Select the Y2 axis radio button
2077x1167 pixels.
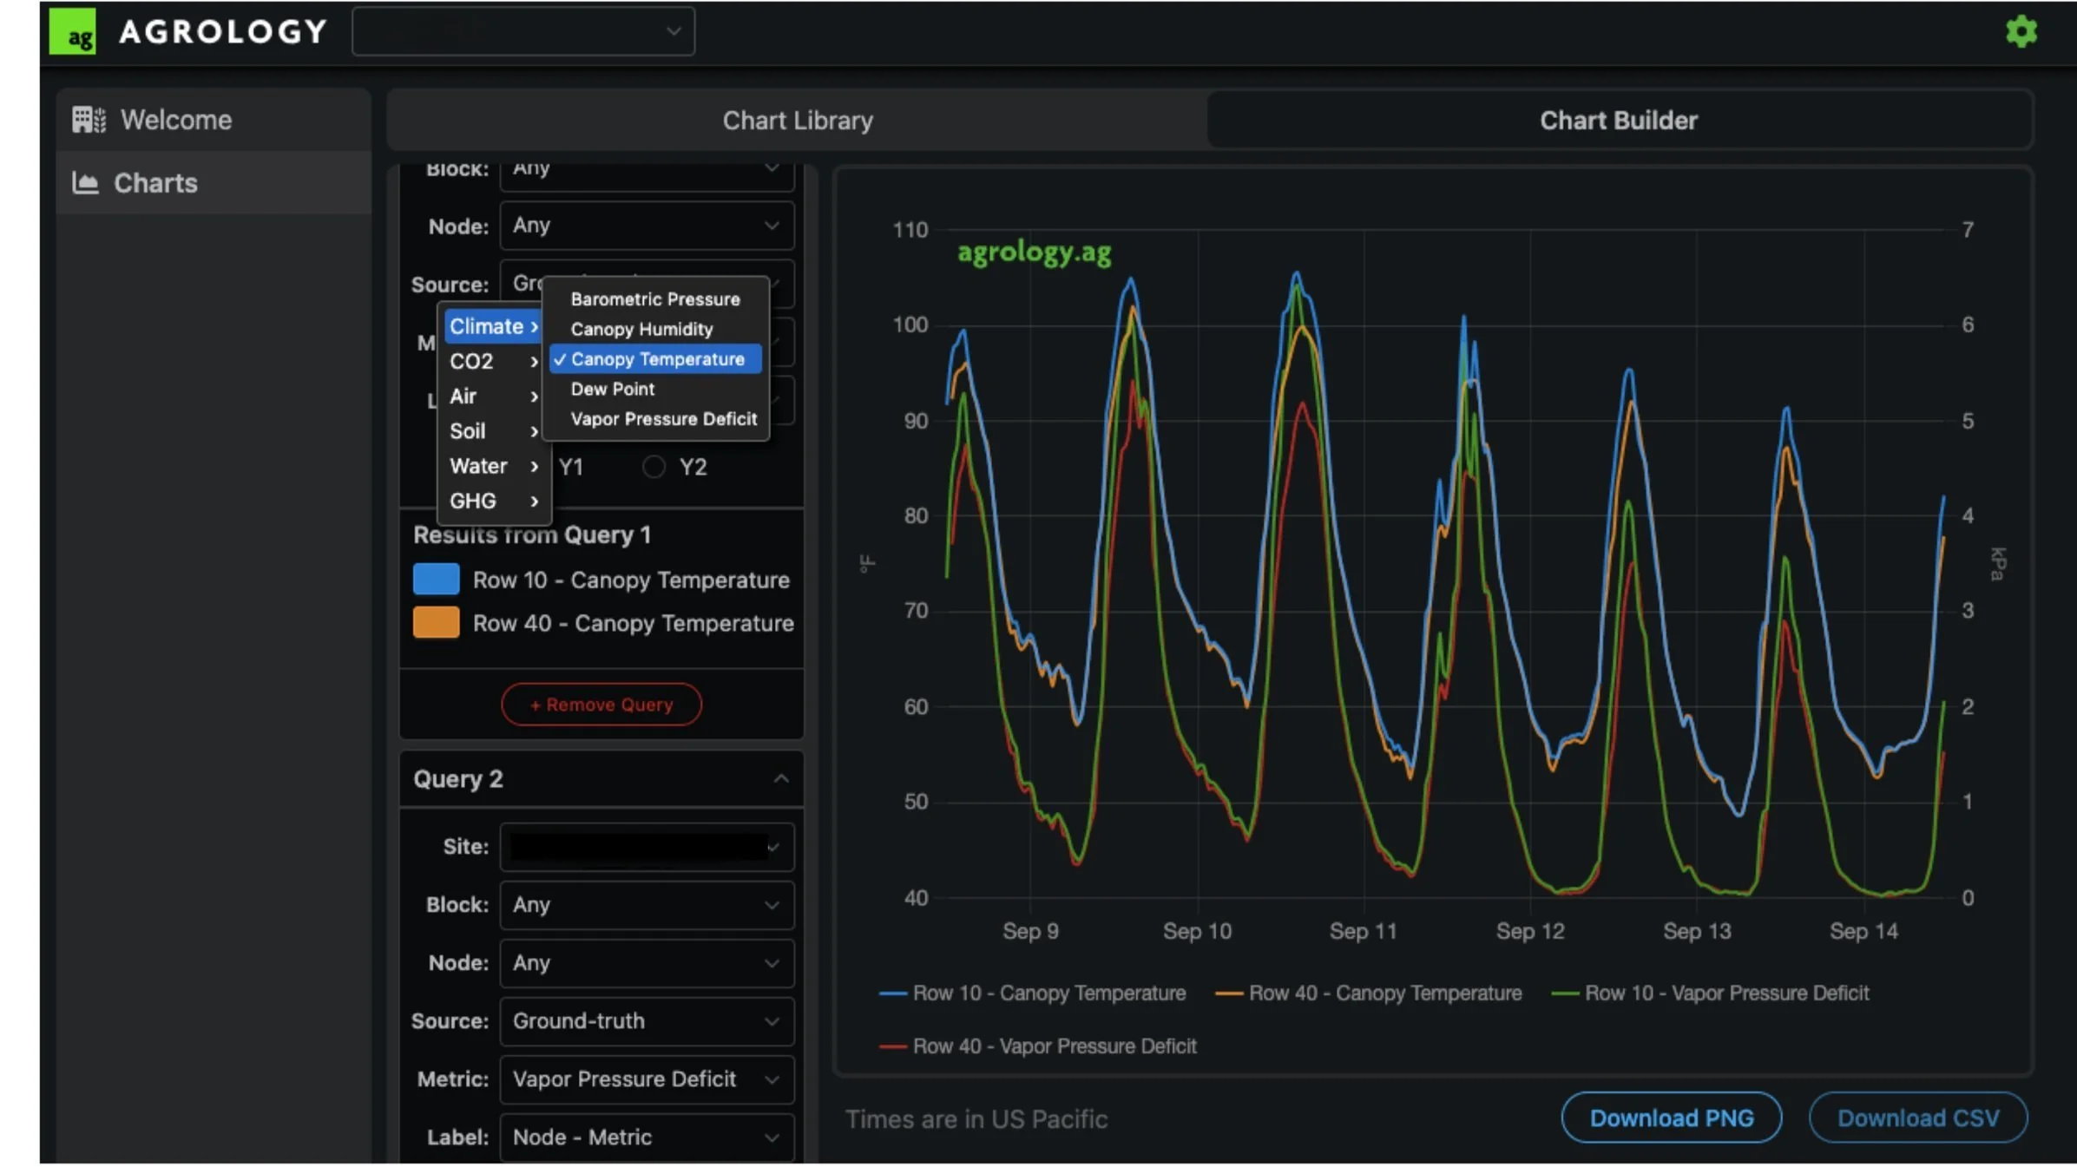654,467
